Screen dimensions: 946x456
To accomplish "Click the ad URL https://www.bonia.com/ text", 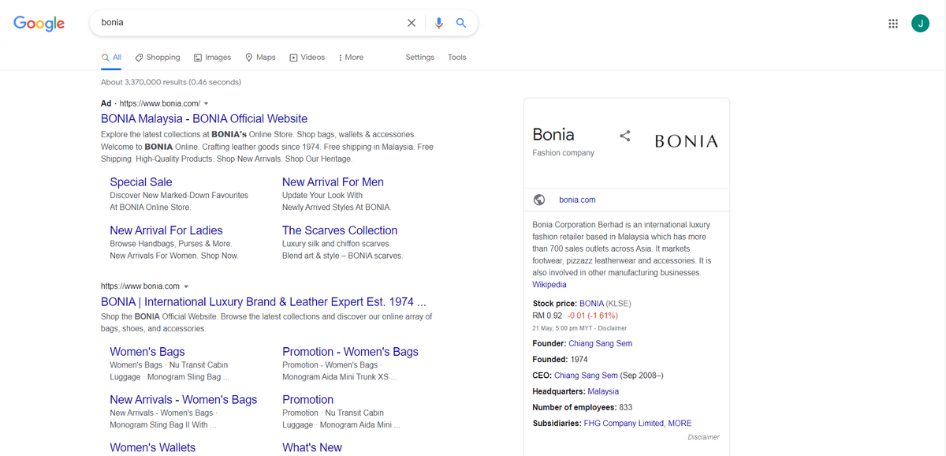I will [159, 103].
